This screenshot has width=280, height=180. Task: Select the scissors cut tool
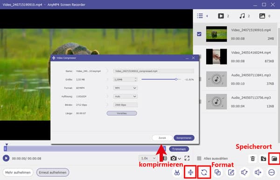[x=177, y=173]
